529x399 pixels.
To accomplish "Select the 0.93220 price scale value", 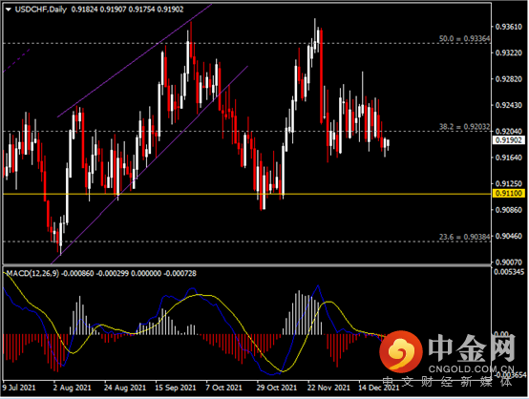I will coord(509,52).
